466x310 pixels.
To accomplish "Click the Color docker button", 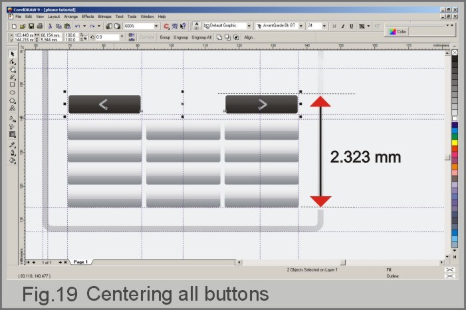I will coord(398,31).
